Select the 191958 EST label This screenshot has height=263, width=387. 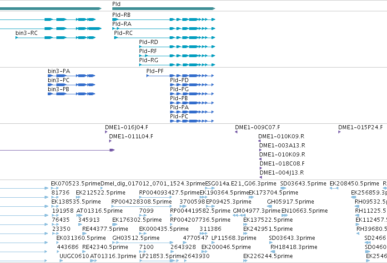tap(63, 211)
